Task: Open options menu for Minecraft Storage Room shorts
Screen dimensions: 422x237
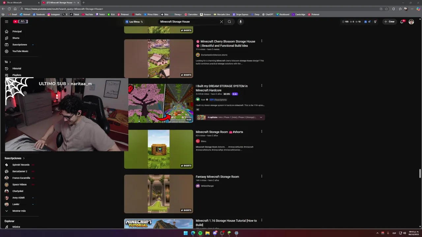Action: pos(262,131)
